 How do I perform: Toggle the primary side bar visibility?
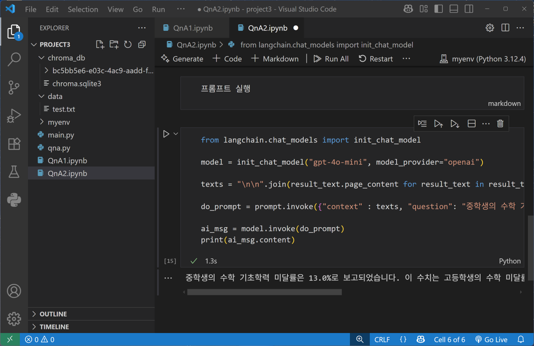[x=439, y=9]
